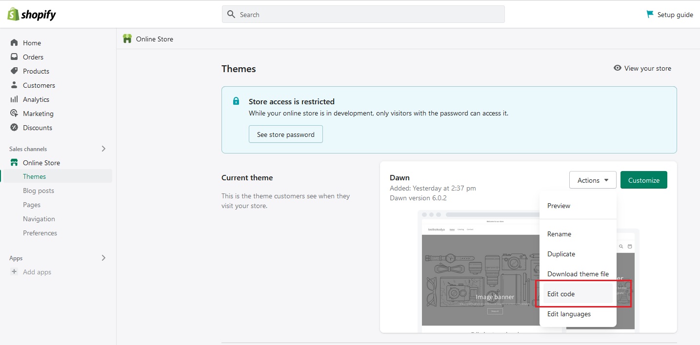Open Setup guide link

[670, 15]
